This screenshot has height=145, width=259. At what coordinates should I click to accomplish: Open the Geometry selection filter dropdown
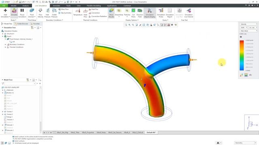point(246,143)
